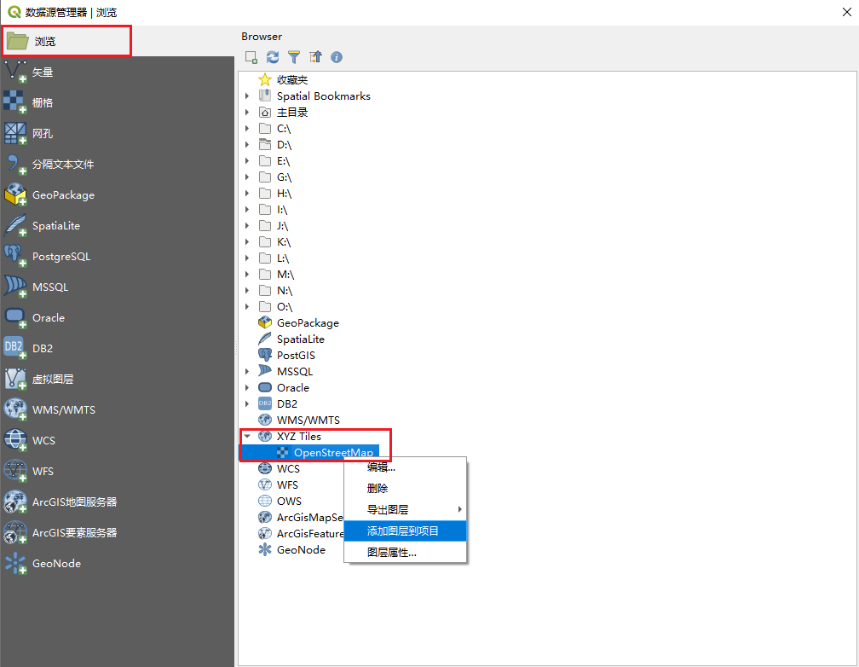Click the Add Selected Layers toolbar icon
This screenshot has height=667, width=859.
click(251, 57)
